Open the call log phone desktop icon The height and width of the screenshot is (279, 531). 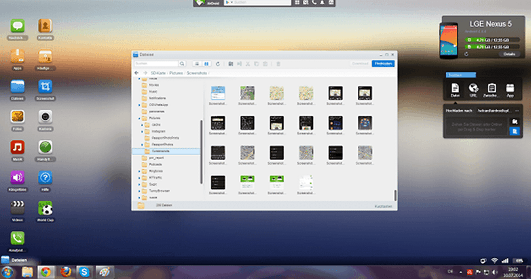point(18,238)
